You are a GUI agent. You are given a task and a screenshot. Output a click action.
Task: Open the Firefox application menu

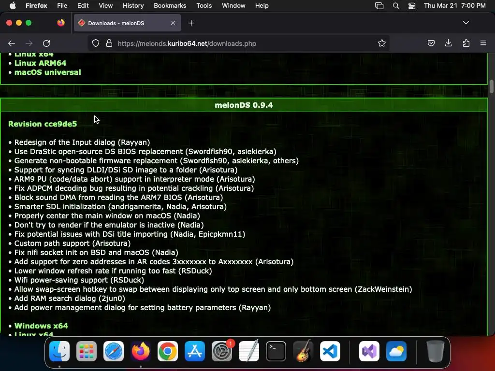483,43
